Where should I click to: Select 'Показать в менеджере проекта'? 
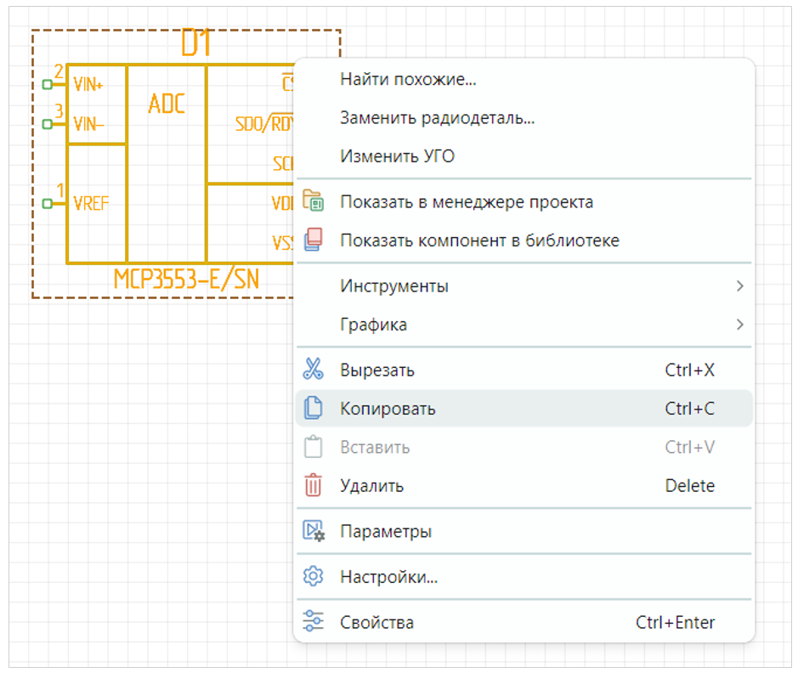point(524,202)
